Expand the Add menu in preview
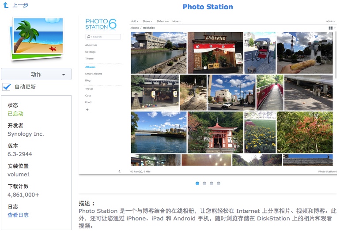The width and height of the screenshot is (340, 231). pos(134,21)
